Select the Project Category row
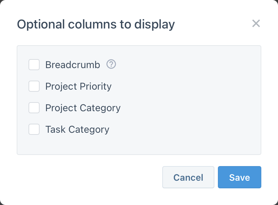 pyautogui.click(x=82, y=108)
